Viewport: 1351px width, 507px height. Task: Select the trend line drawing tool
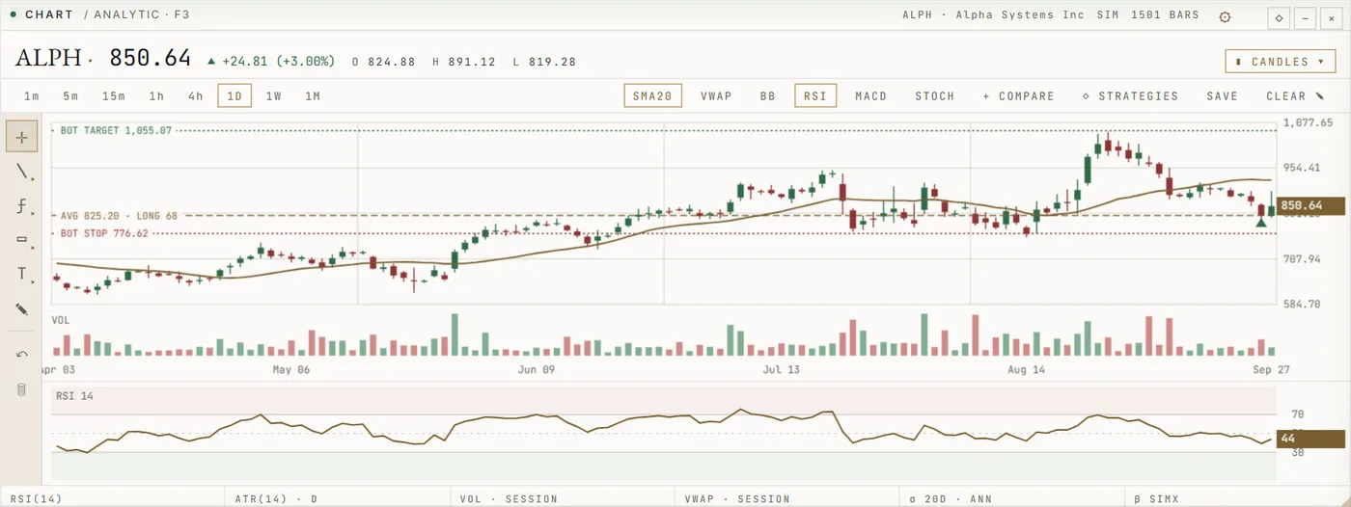point(21,172)
